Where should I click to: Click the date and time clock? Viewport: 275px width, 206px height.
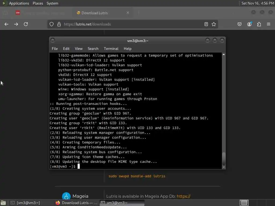click(258, 3)
